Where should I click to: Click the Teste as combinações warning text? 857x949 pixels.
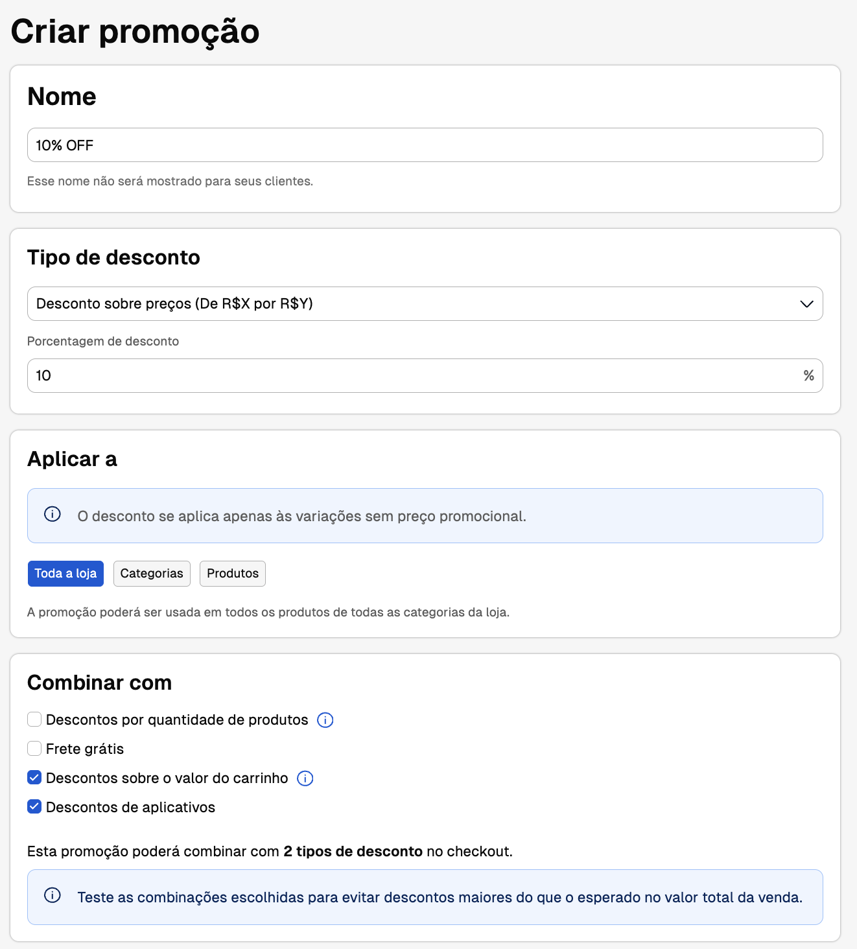pos(440,898)
